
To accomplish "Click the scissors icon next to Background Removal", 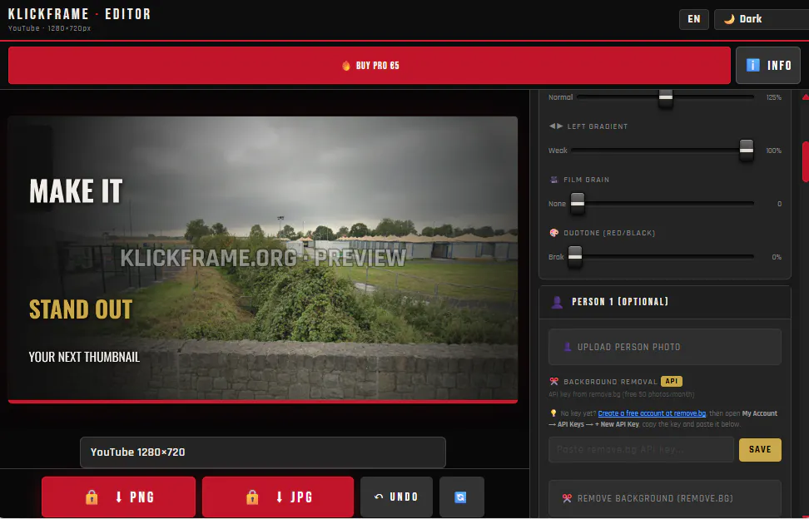I will coord(554,382).
